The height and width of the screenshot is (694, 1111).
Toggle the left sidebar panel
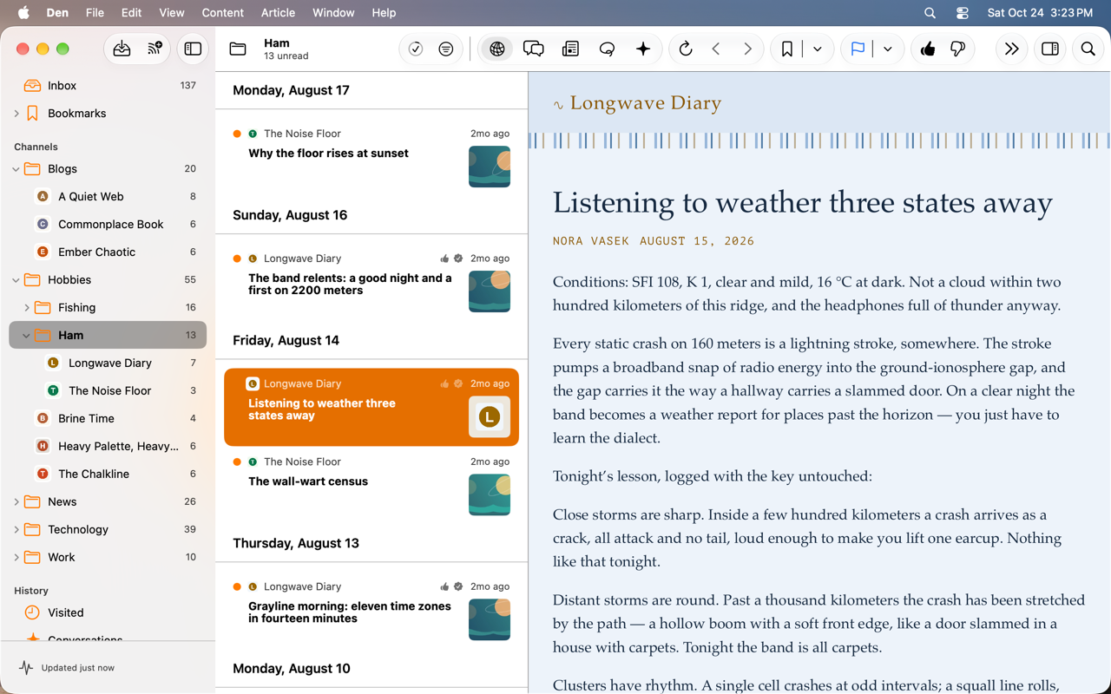(x=193, y=49)
